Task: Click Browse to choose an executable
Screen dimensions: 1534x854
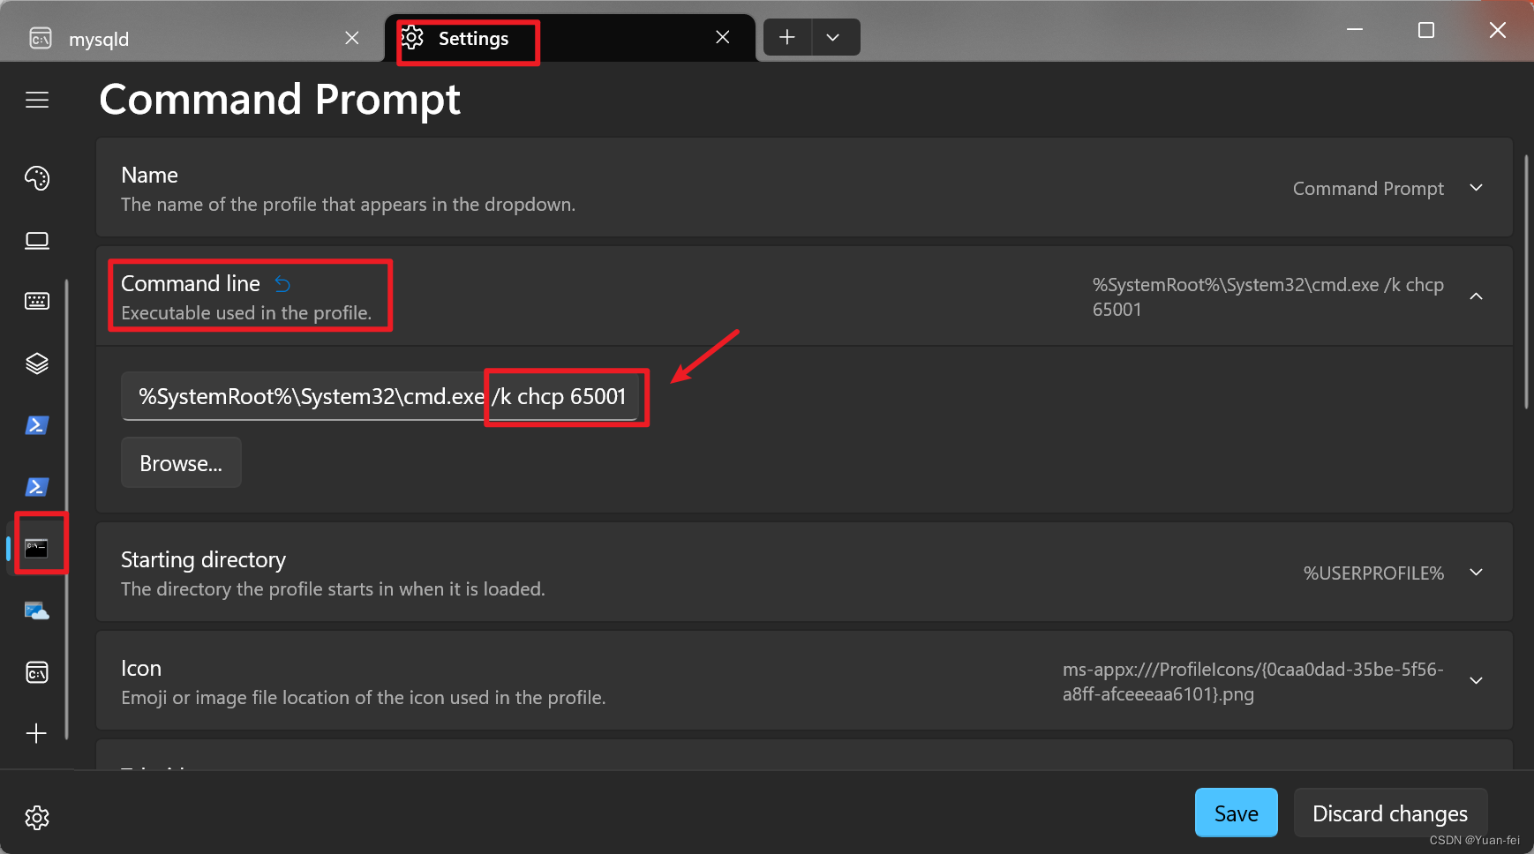Action: coord(181,463)
